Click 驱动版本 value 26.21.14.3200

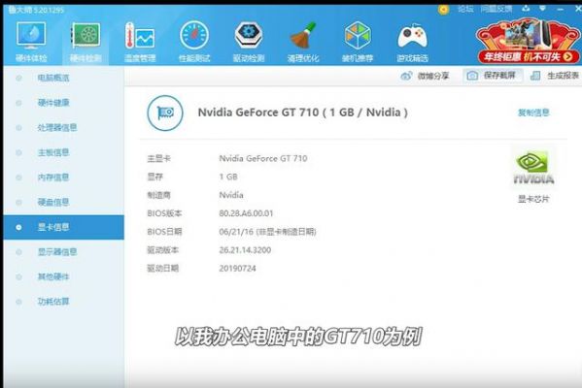(x=245, y=250)
